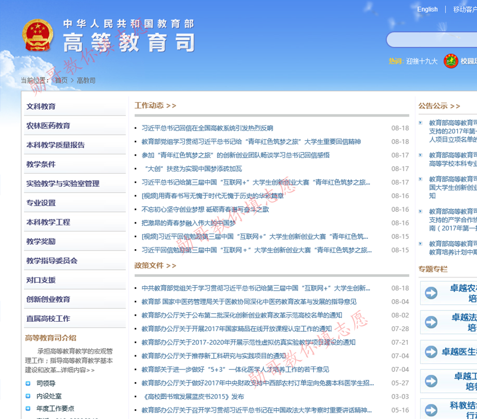Expand the 工作动态 >> section

(x=155, y=105)
